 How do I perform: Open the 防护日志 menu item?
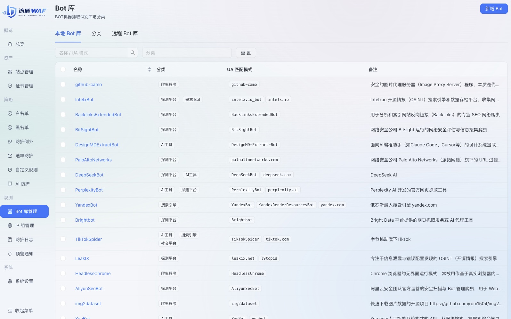click(24, 240)
